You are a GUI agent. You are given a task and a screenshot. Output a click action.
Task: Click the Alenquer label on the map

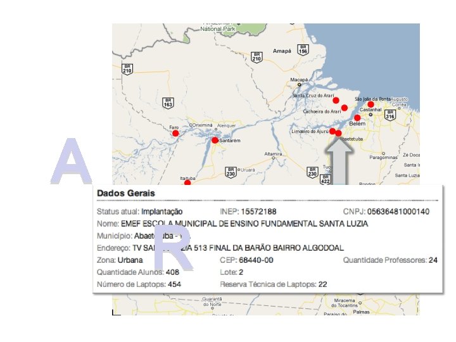(x=227, y=125)
